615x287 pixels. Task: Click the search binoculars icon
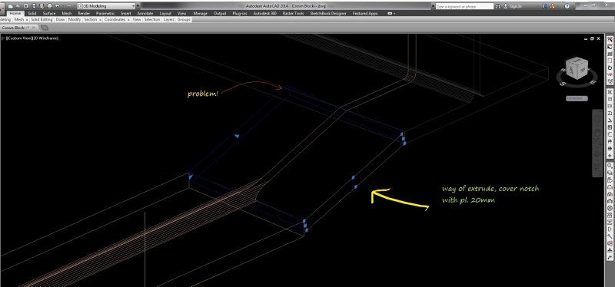click(497, 6)
